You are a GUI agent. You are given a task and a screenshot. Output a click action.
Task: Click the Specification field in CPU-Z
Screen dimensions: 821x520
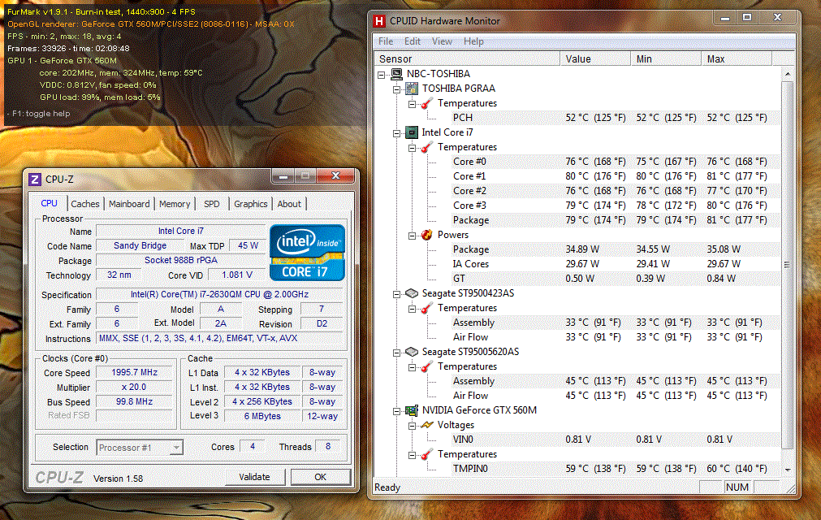(219, 295)
